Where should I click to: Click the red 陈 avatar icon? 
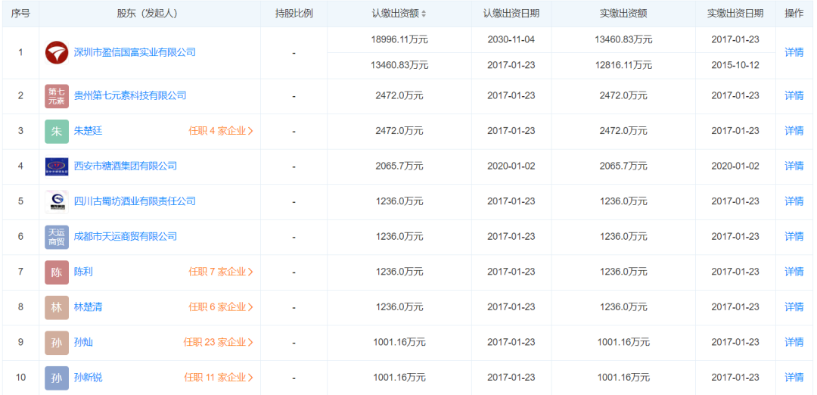pos(57,272)
